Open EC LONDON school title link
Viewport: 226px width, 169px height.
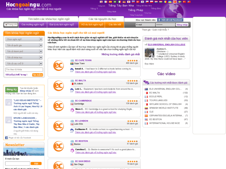point(81,121)
